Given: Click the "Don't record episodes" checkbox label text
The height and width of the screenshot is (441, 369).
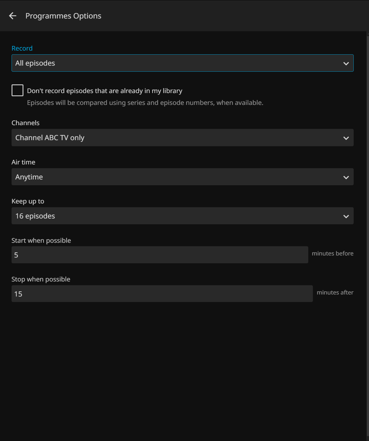Looking at the screenshot, I should click(x=104, y=91).
